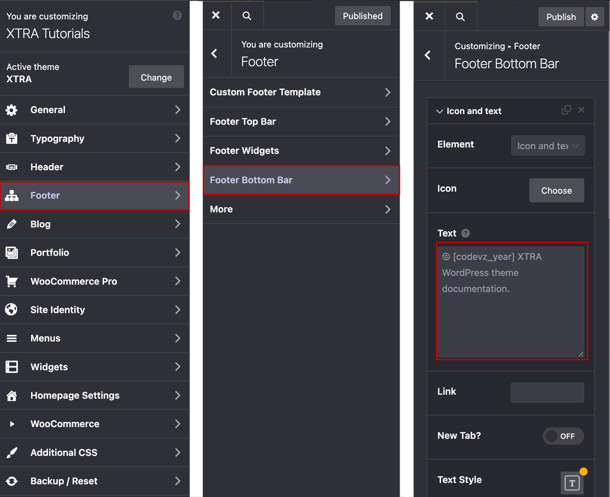This screenshot has width=610, height=497.
Task: Click the Choose icon button
Action: pos(556,190)
